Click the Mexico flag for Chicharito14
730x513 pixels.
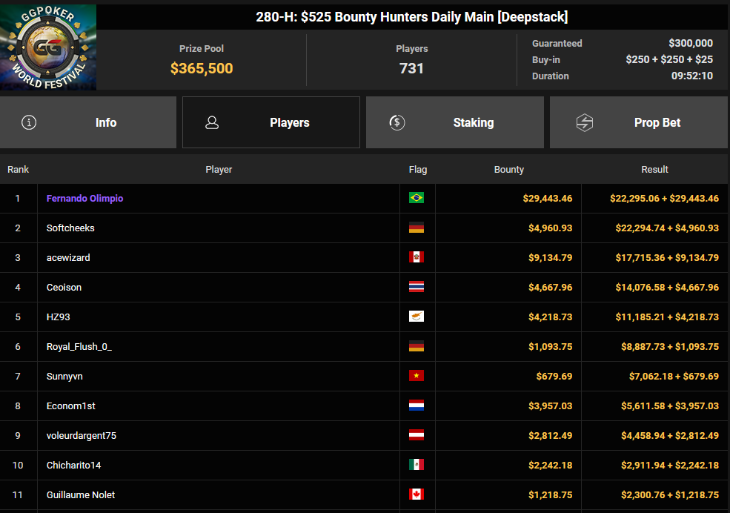(417, 465)
